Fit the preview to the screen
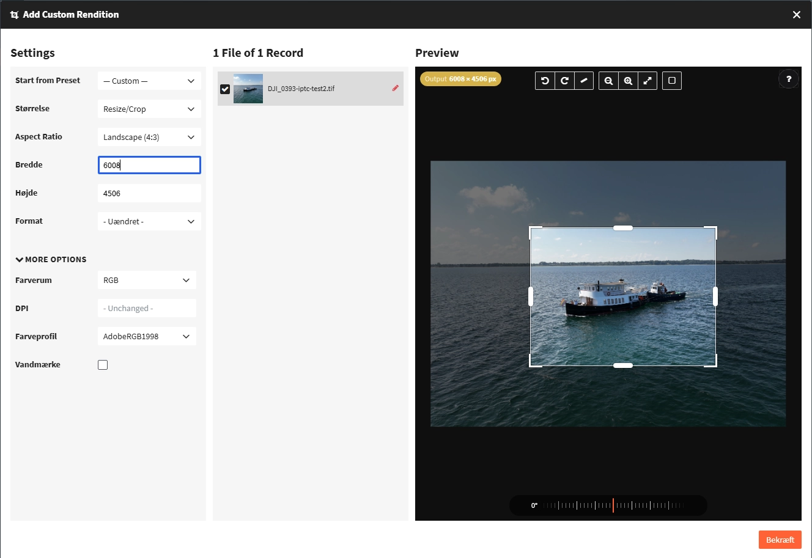The image size is (812, 558). tap(648, 81)
